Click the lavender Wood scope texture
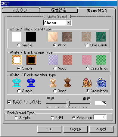The image size is (118, 137). pyautogui.click(x=53, y=60)
